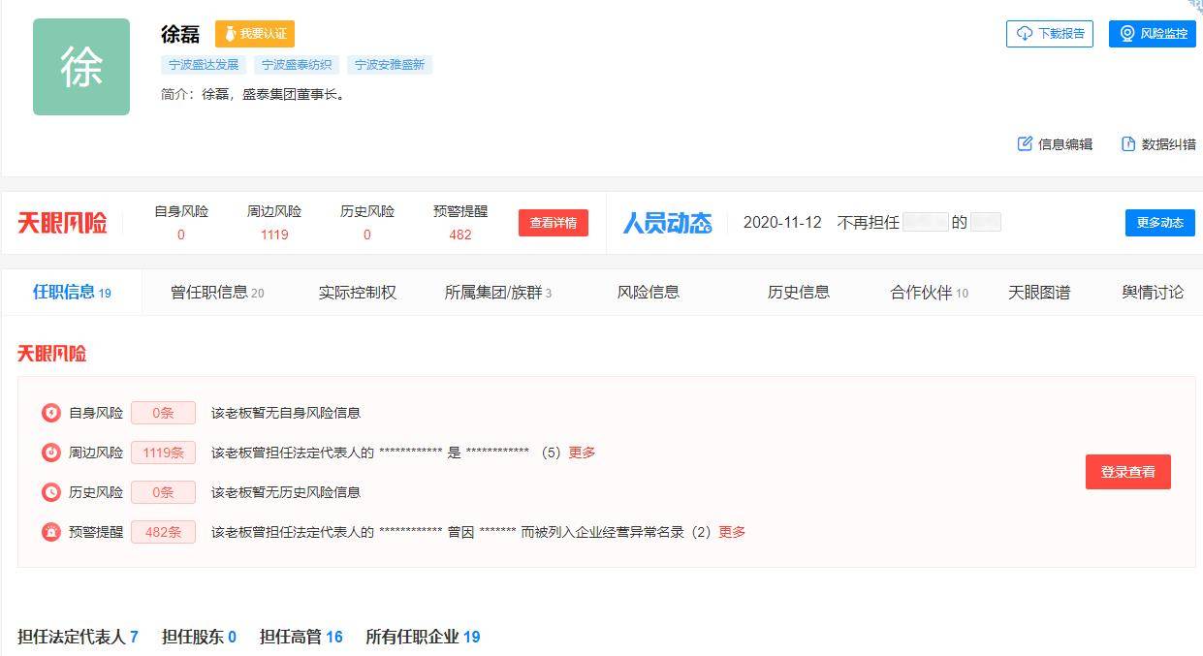Click the 数据纠错 correction icon
This screenshot has width=1203, height=656.
click(1127, 143)
